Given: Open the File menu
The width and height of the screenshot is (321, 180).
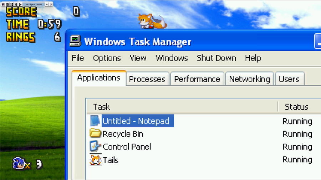Looking at the screenshot, I should 78,58.
